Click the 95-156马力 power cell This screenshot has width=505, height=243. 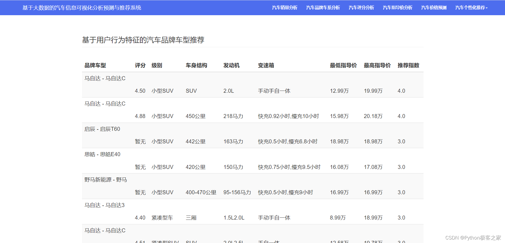[237, 192]
